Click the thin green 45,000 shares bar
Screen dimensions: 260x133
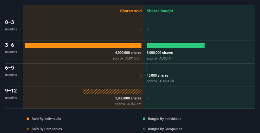point(147,68)
